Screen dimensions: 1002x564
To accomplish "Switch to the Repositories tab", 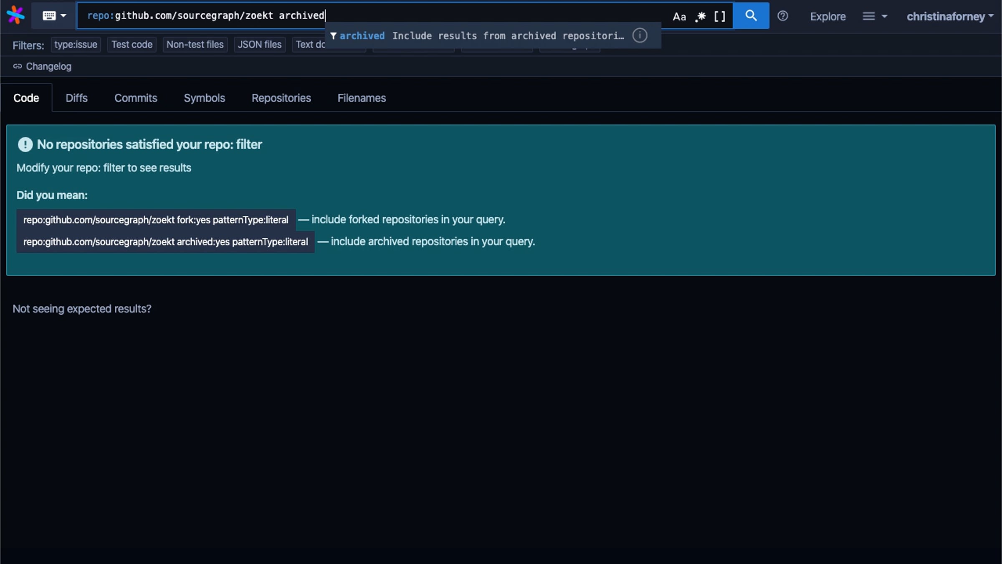I will [281, 98].
